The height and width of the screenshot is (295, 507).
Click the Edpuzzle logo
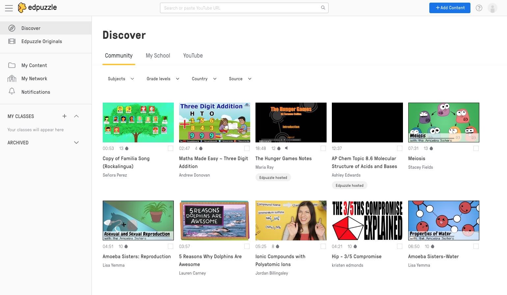click(37, 8)
